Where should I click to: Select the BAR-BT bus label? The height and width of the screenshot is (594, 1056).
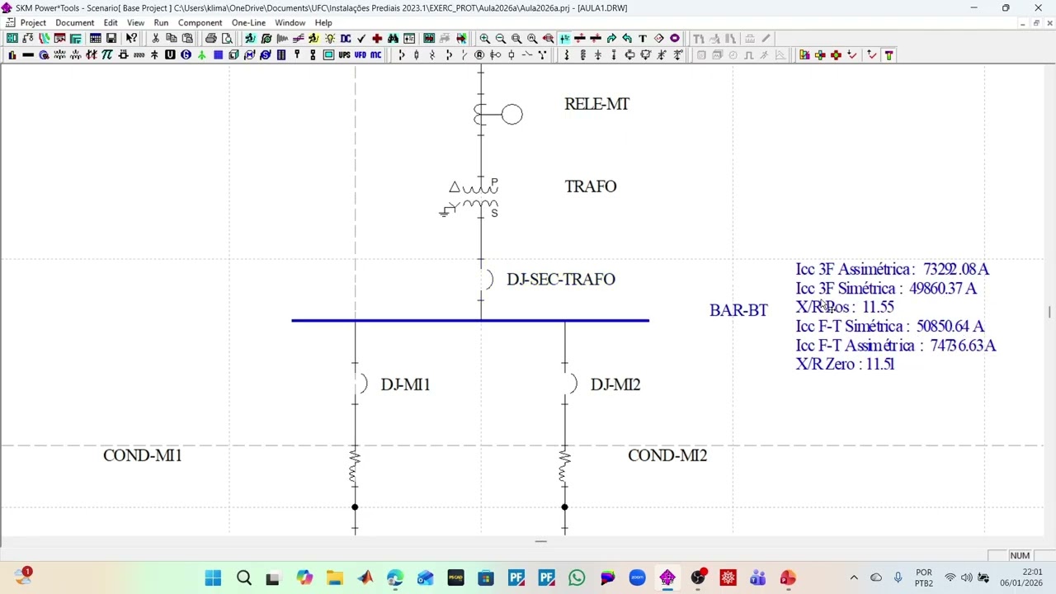click(738, 310)
